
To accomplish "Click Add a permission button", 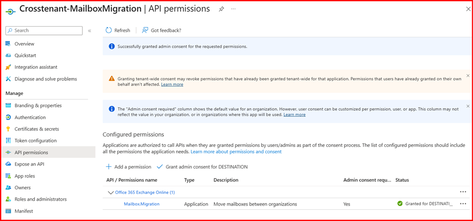I will pyautogui.click(x=129, y=167).
